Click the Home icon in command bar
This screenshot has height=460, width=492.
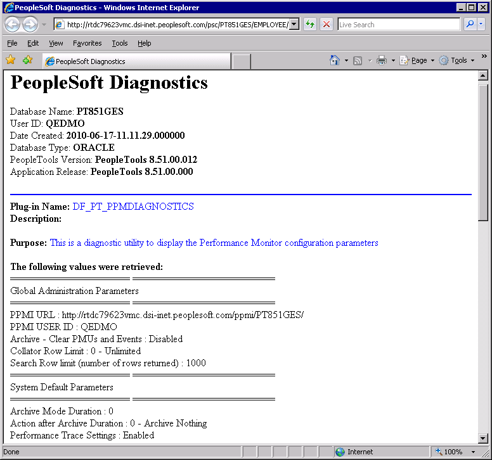coord(335,60)
